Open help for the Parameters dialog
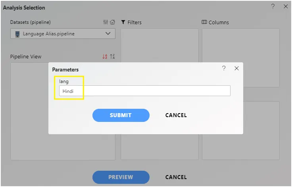Viewport: 292px width, 187px height. click(x=224, y=68)
